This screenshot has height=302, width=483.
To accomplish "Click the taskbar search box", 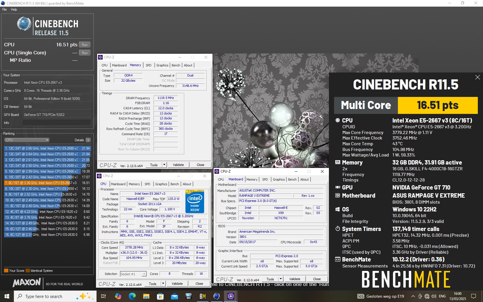I will pyautogui.click(x=55, y=296).
